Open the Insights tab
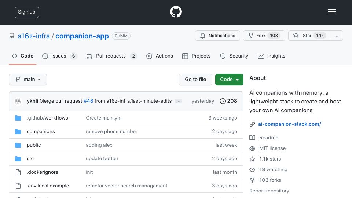The height and width of the screenshot is (198, 352). pyautogui.click(x=271, y=56)
